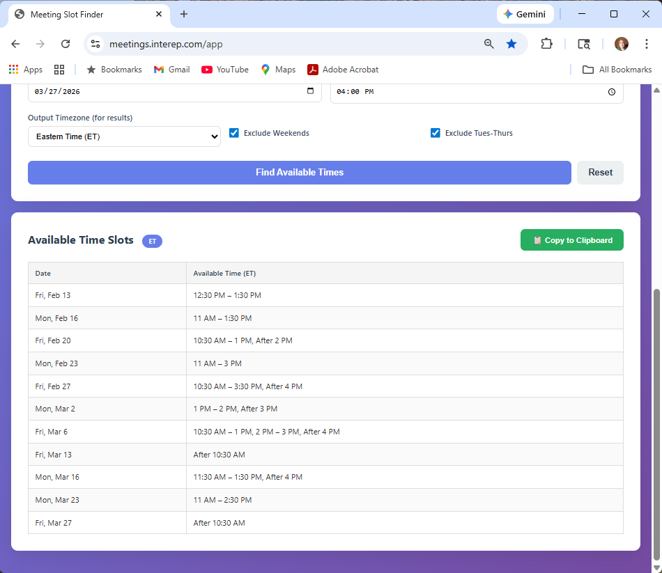Bookmark page with the star icon
The height and width of the screenshot is (573, 662).
[x=511, y=44]
